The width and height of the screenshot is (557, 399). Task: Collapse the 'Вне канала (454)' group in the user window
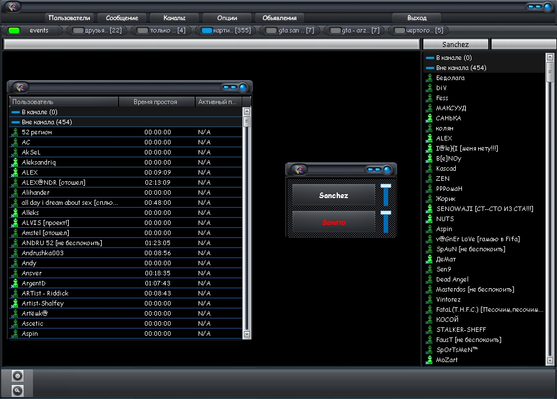[x=15, y=122]
